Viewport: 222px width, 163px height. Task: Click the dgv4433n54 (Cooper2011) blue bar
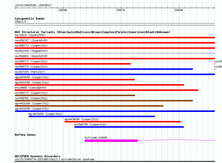click(92, 116)
